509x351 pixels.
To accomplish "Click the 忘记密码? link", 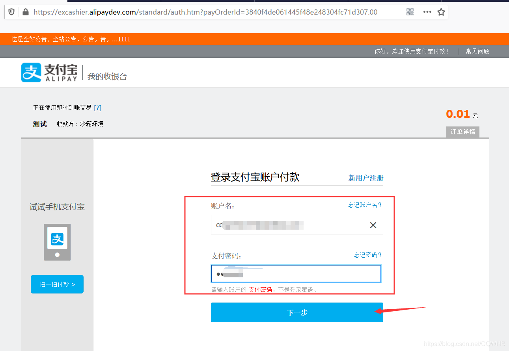I will point(368,255).
